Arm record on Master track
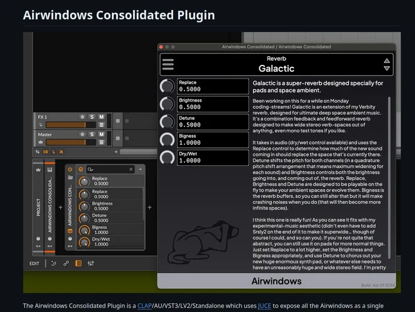This screenshot has width=415, height=312. (x=82, y=134)
